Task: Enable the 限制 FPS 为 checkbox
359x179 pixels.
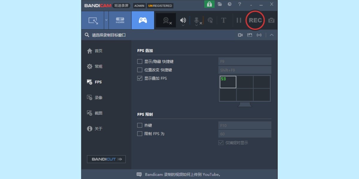Action: [139, 134]
